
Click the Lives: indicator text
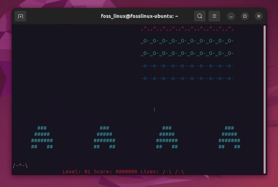162,172
